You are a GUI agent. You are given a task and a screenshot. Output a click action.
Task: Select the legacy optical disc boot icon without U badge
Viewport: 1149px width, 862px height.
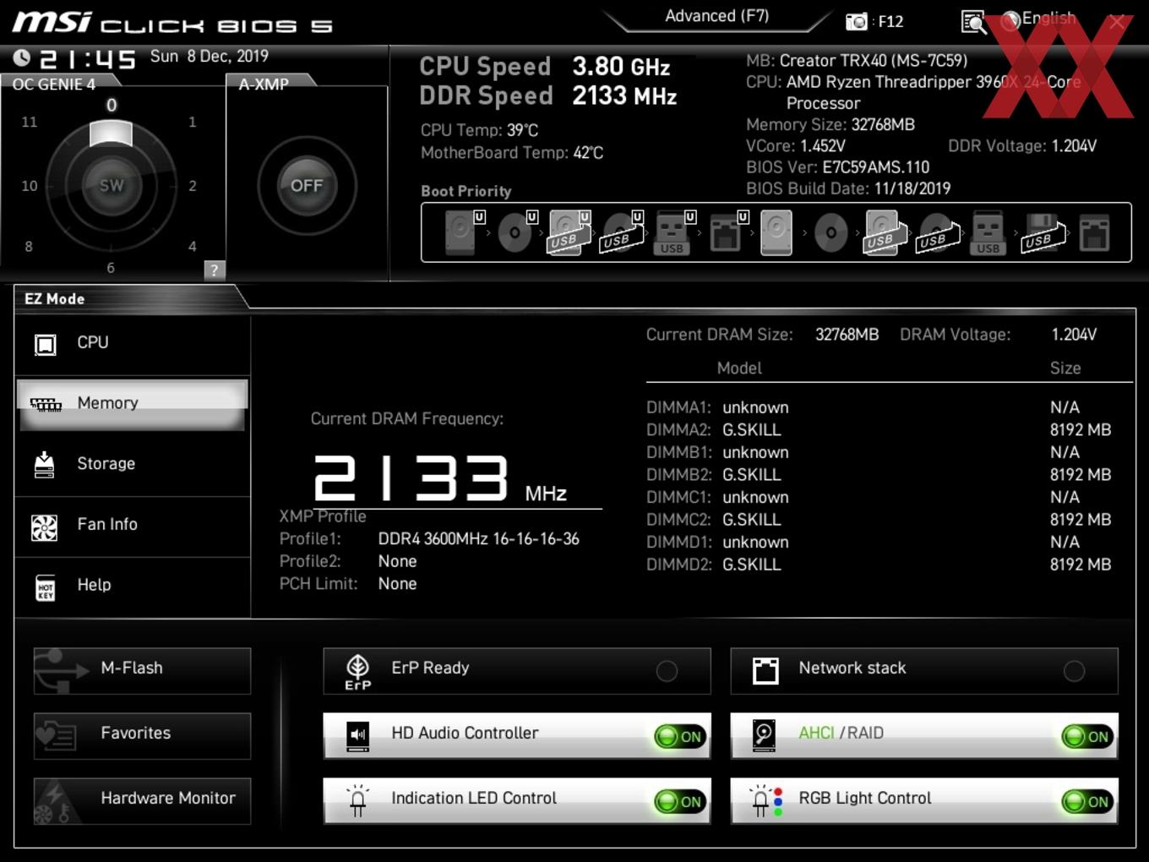[830, 232]
